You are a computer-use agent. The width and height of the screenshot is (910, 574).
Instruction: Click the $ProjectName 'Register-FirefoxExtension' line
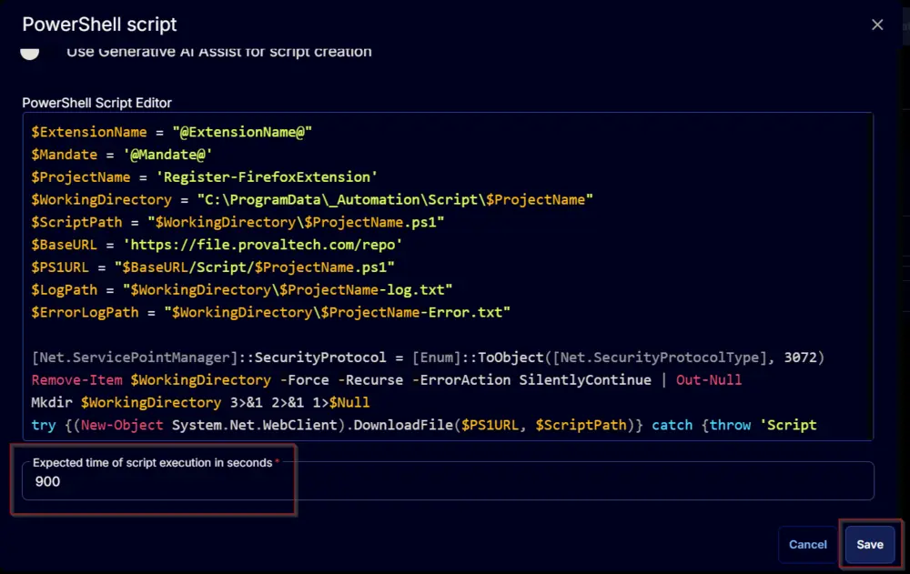[x=204, y=177]
